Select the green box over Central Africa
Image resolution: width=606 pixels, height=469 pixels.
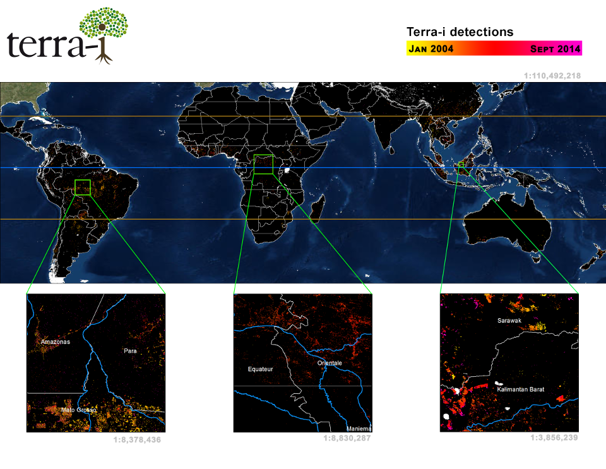pos(263,163)
